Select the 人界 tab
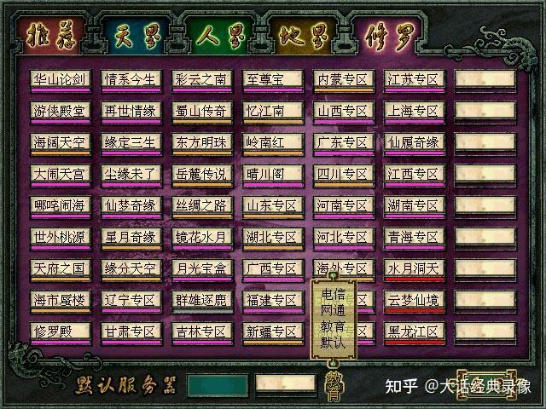 coord(221,36)
